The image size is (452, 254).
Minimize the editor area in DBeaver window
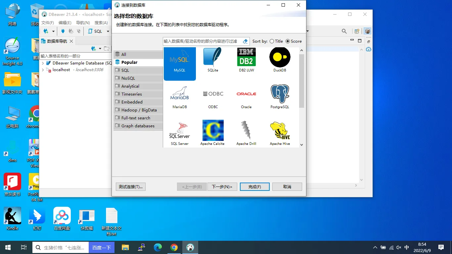click(352, 40)
